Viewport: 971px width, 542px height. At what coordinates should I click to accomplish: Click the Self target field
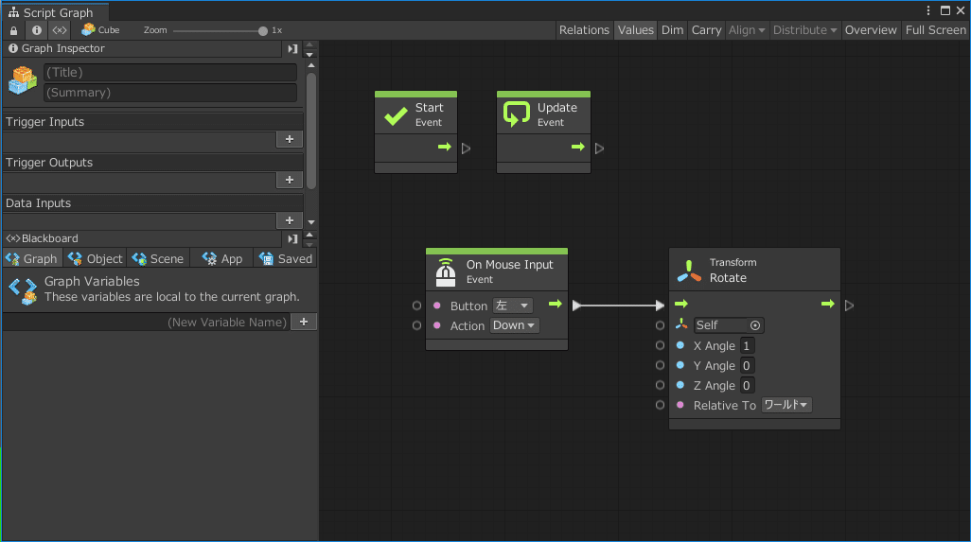729,325
